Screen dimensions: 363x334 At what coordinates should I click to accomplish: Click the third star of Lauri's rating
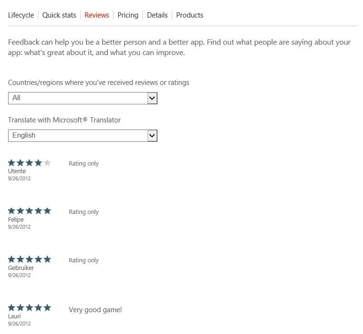click(x=29, y=308)
